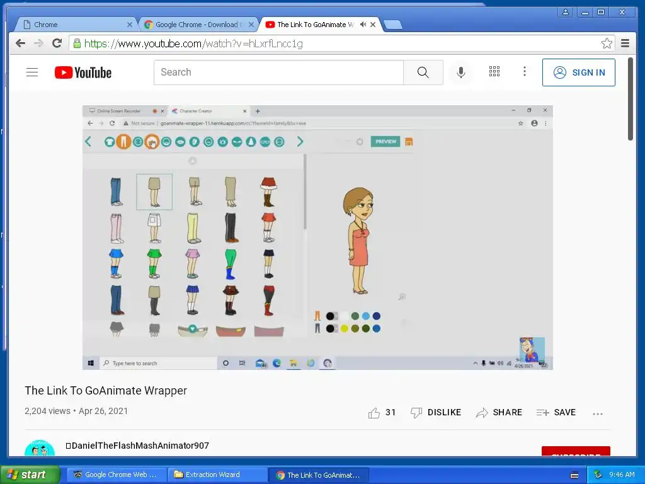Click the video player to pause
Screen dimensions: 645x484
[x=317, y=238]
